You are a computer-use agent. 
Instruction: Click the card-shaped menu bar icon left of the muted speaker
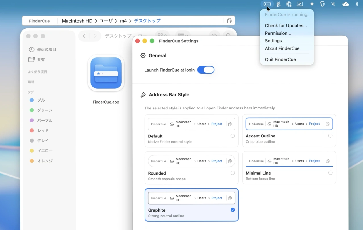322,4
